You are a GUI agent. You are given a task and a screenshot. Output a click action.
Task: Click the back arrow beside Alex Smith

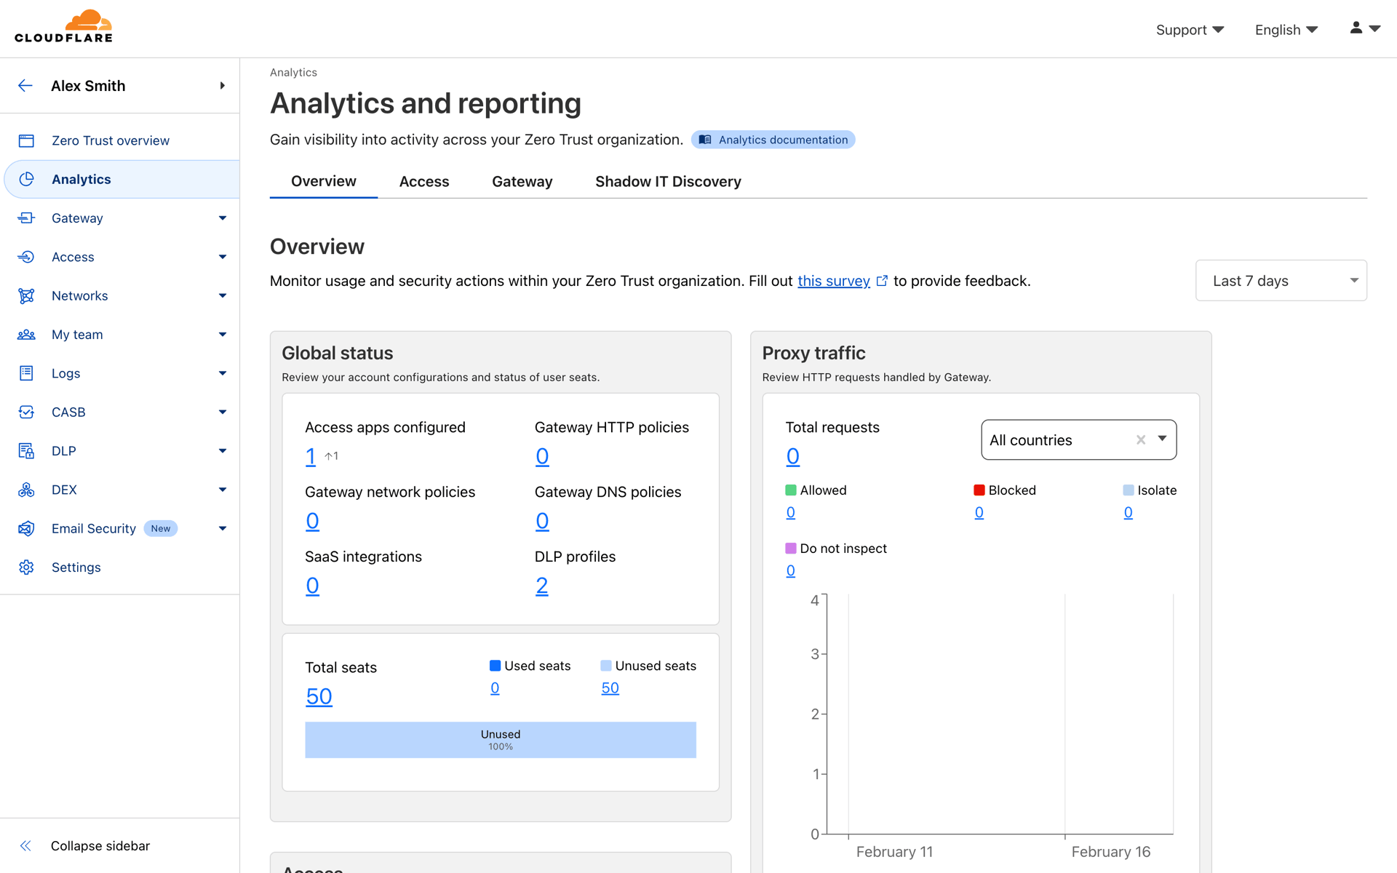pyautogui.click(x=25, y=86)
